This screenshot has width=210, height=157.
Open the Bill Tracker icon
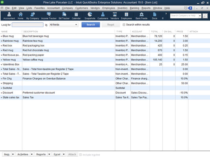point(64,16)
